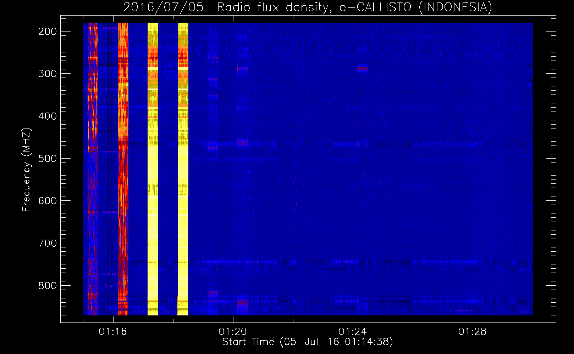
Task: Click the 01:24 time tick label
Action: pos(353,332)
